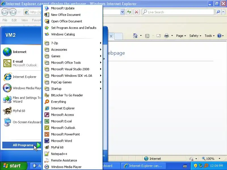Launch Microsoft Word

pos(73,141)
